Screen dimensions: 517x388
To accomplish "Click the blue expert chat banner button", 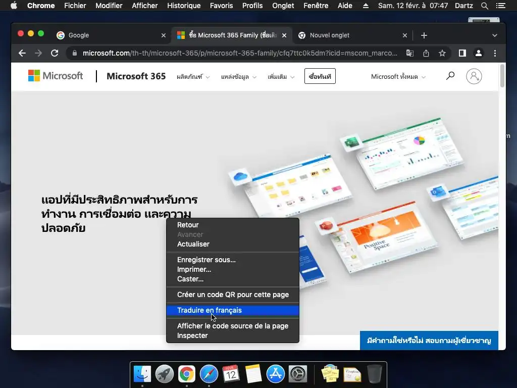I will (429, 341).
